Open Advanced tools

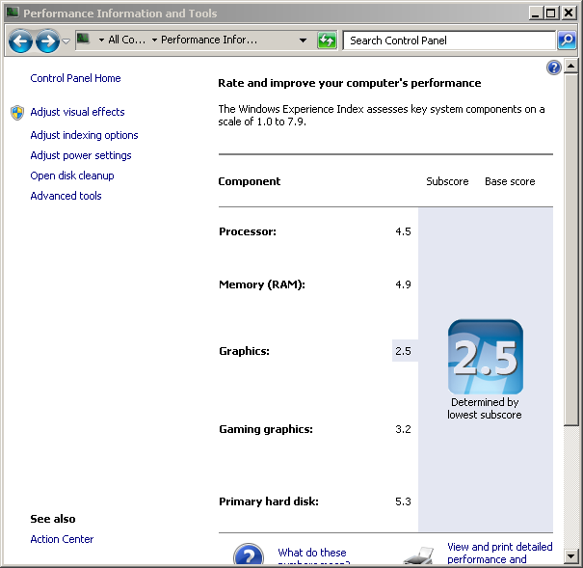pos(66,196)
